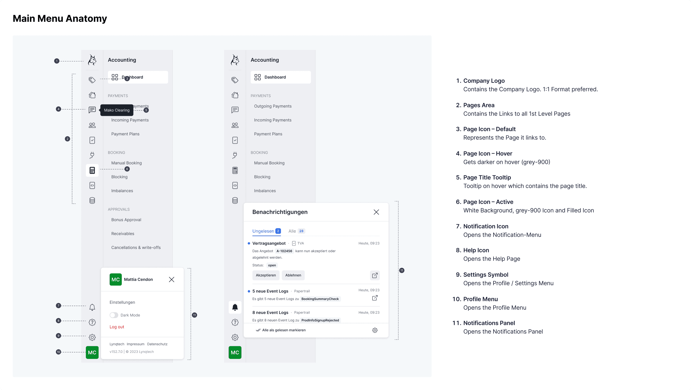The image size is (691, 390).
Task: Click the active calculator icon in left sidebar
Action: [x=92, y=170]
